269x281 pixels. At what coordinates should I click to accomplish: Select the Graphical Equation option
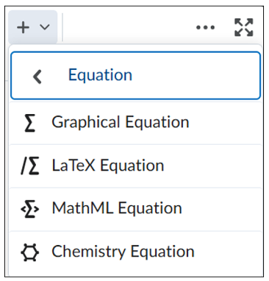tap(135, 122)
